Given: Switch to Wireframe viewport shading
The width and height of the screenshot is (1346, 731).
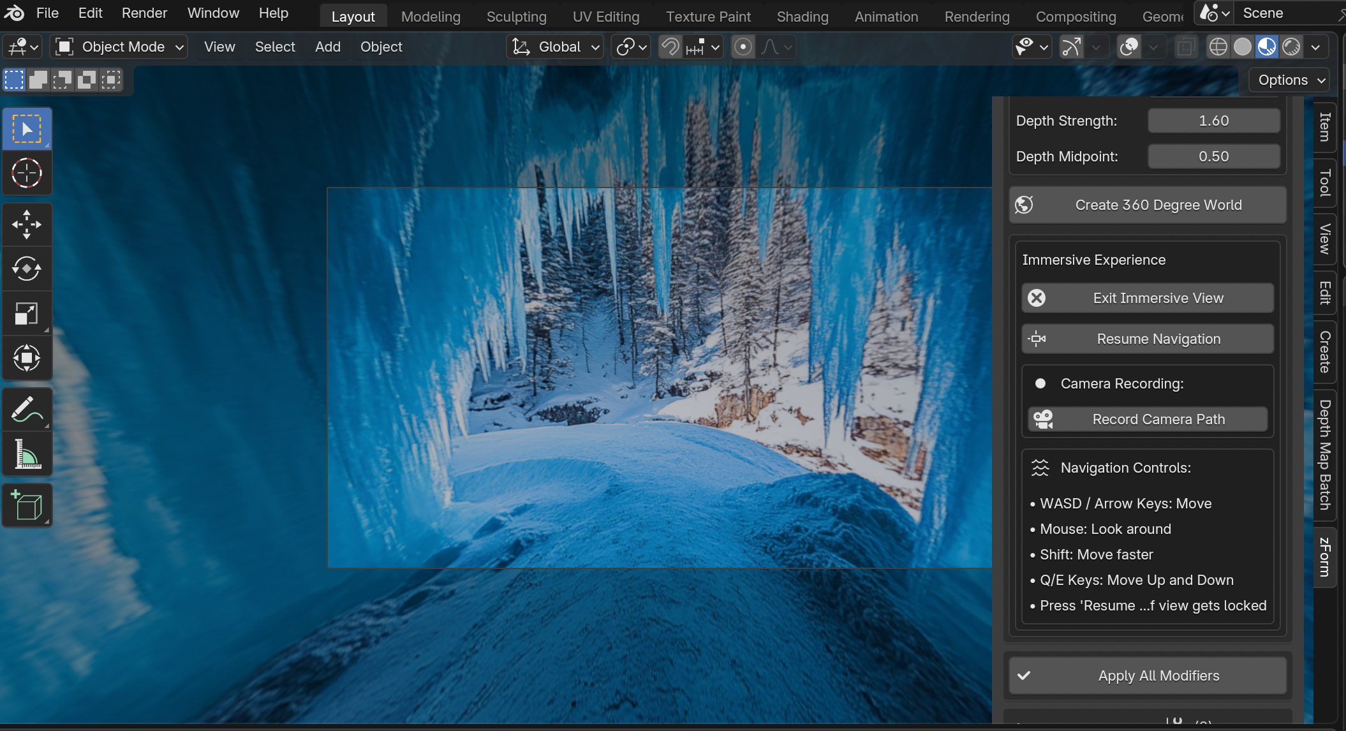Looking at the screenshot, I should tap(1218, 47).
